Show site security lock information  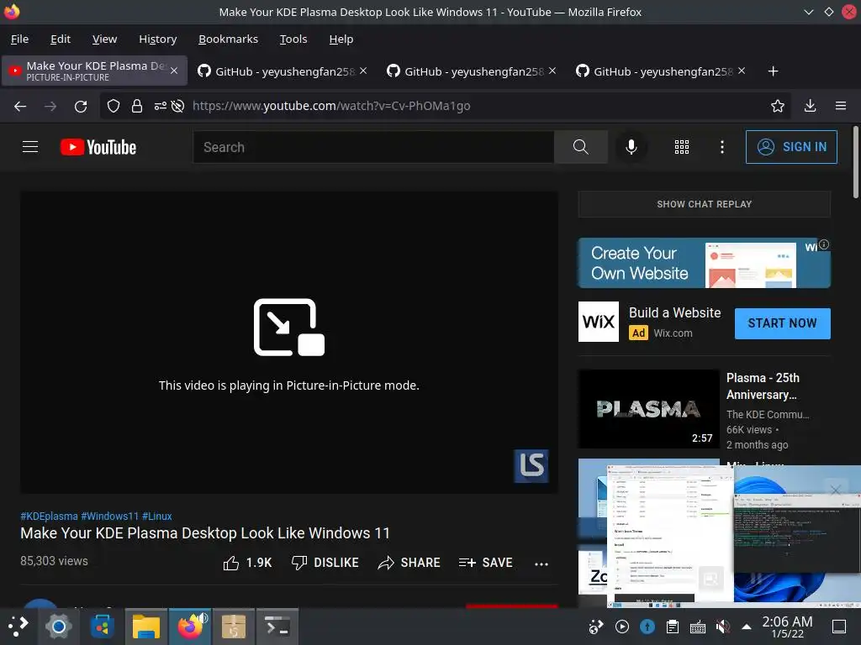[x=137, y=106]
